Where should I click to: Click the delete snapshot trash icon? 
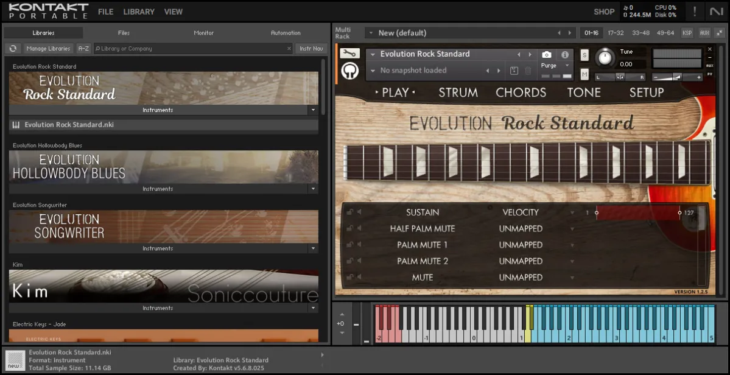(528, 71)
